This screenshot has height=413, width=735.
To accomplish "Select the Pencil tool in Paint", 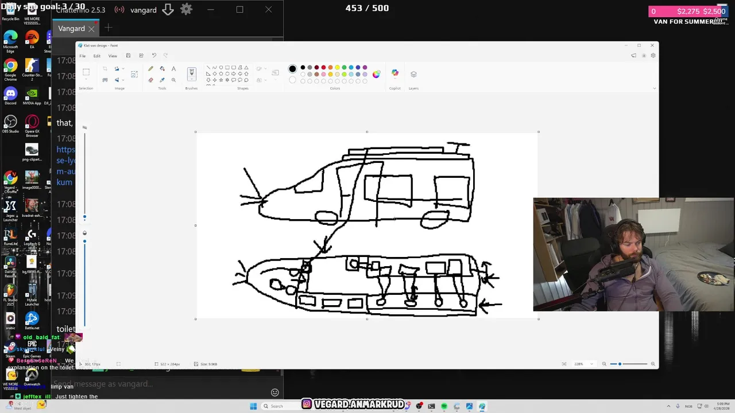I will click(150, 69).
